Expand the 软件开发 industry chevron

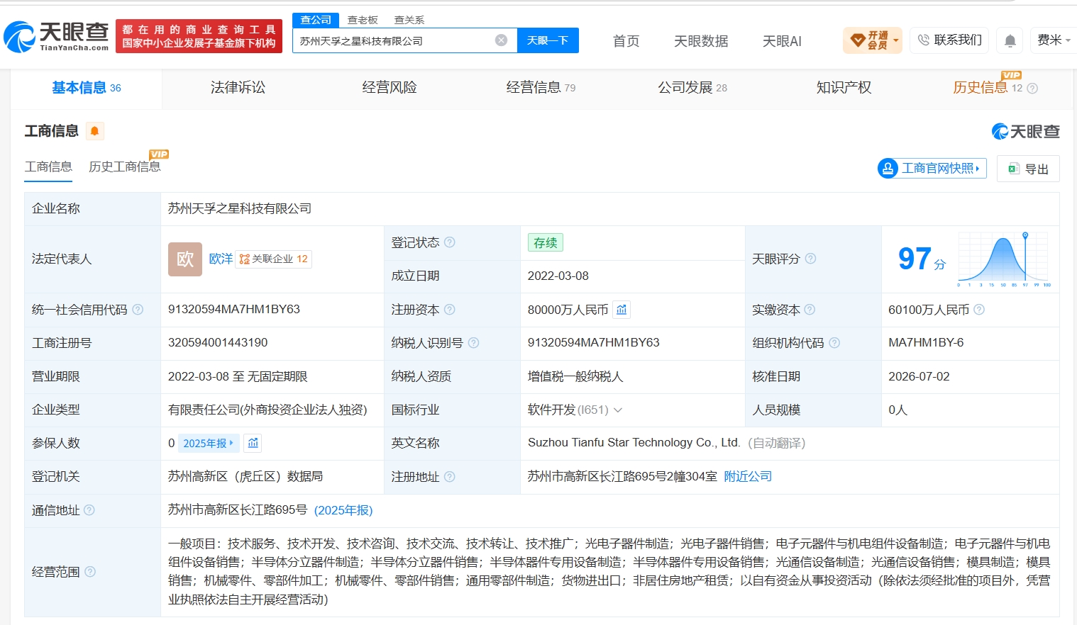618,410
